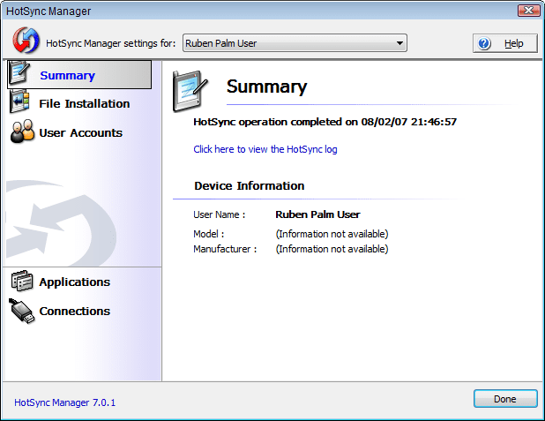Click the Summary notepad sidebar icon
Image resolution: width=545 pixels, height=421 pixels.
tap(19, 72)
